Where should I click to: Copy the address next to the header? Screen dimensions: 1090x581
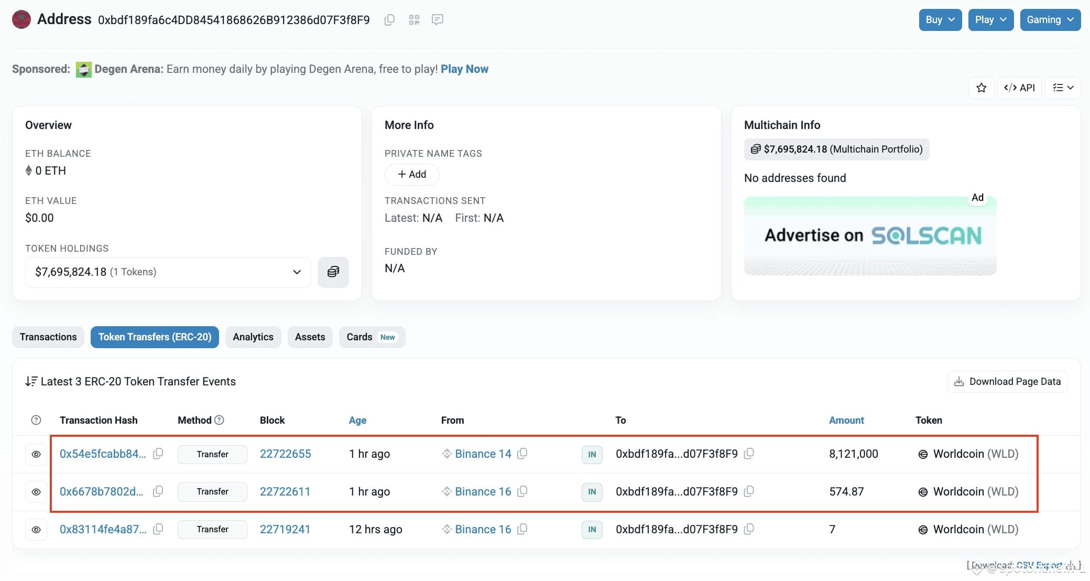click(389, 20)
